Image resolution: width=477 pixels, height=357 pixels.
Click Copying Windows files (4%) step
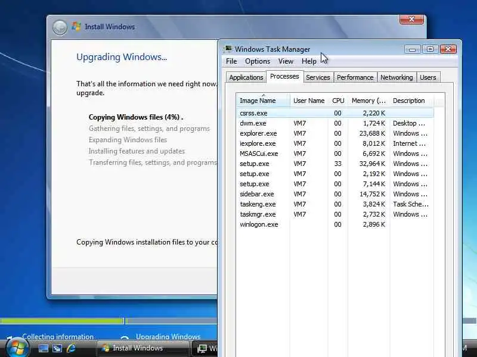(136, 117)
